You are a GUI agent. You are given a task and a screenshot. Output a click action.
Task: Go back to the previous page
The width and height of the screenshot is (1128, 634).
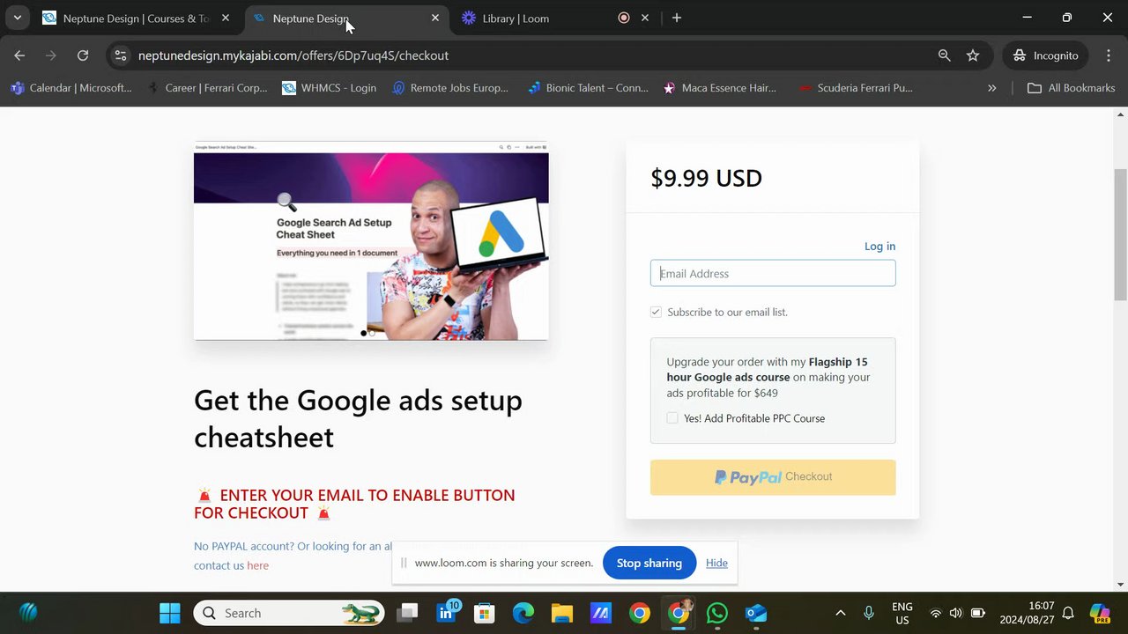(x=19, y=55)
